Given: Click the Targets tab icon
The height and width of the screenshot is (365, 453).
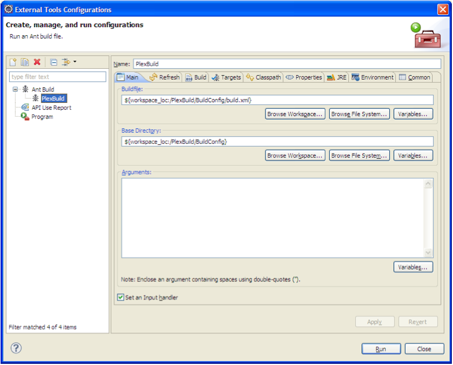Looking at the screenshot, I should [x=216, y=77].
